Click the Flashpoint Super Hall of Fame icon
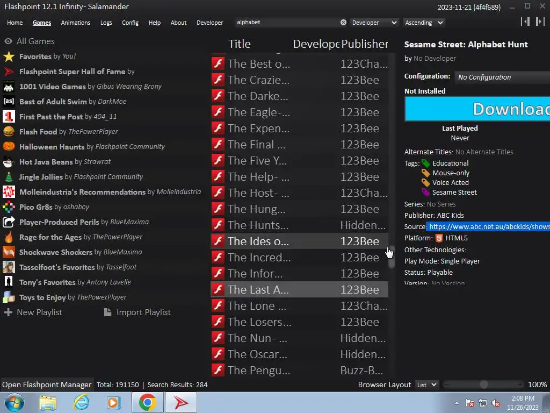The image size is (550, 413). (x=9, y=72)
